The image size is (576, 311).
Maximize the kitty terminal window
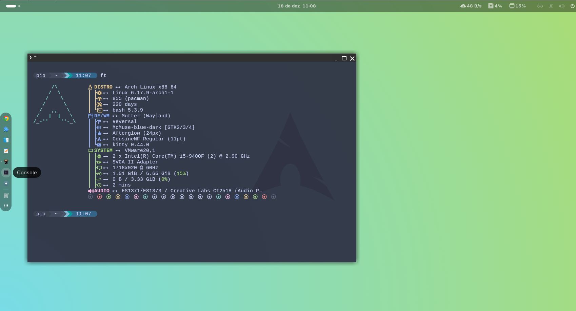point(344,58)
